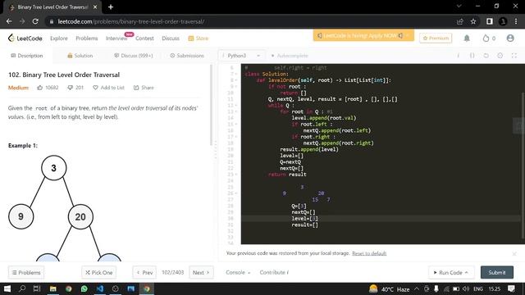Collapse code fold at line 15
525x295 pixels.
[236, 124]
